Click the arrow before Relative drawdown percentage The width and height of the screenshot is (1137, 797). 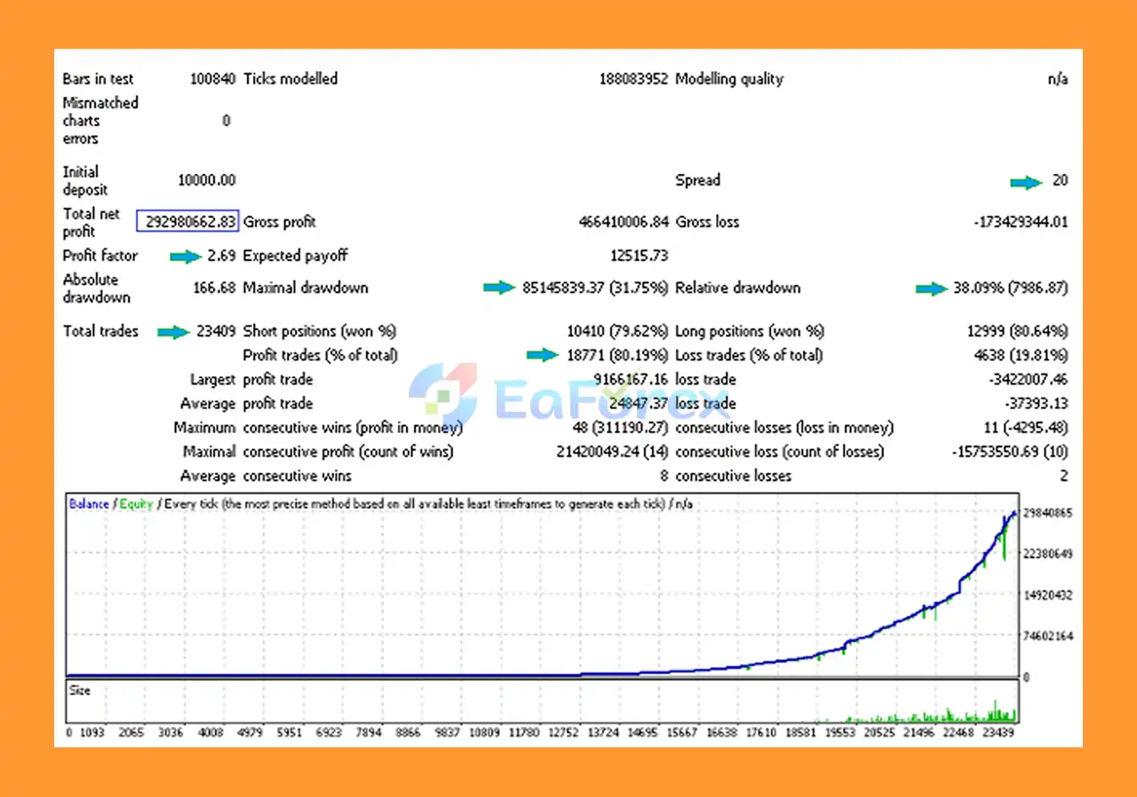point(931,288)
